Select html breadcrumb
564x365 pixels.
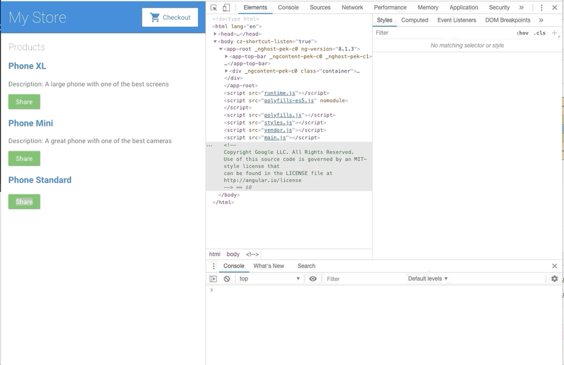[x=215, y=254]
